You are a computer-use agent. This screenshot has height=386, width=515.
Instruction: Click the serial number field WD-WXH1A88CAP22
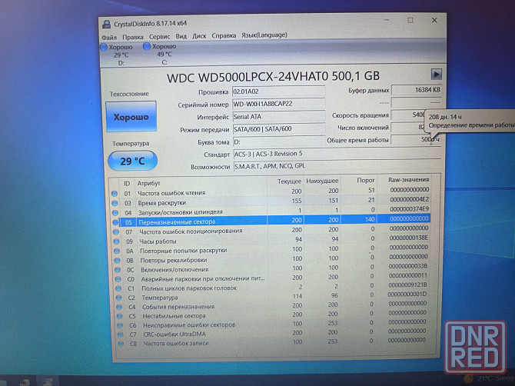[x=278, y=104]
